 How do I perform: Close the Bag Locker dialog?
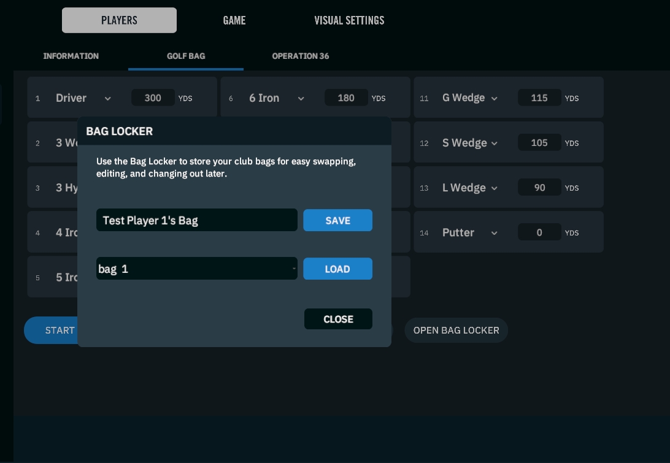point(338,319)
